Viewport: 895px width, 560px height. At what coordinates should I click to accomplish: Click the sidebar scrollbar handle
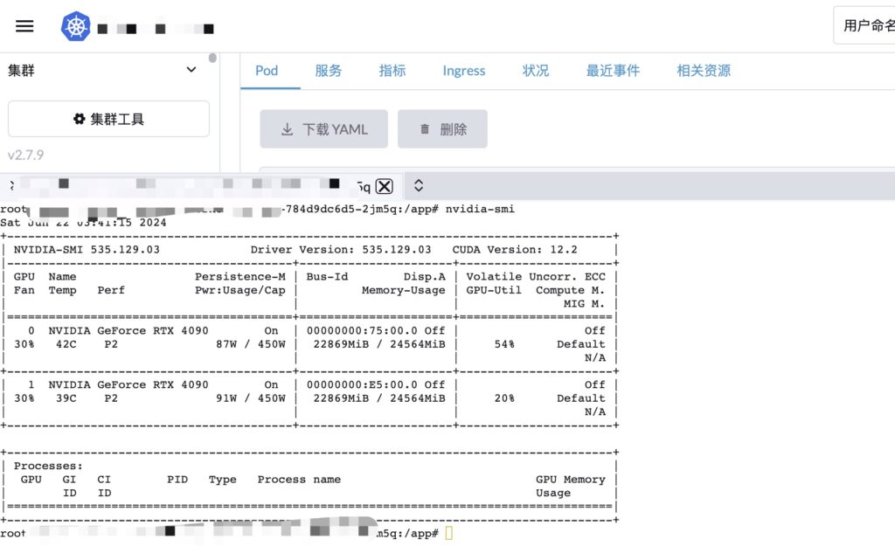(212, 58)
